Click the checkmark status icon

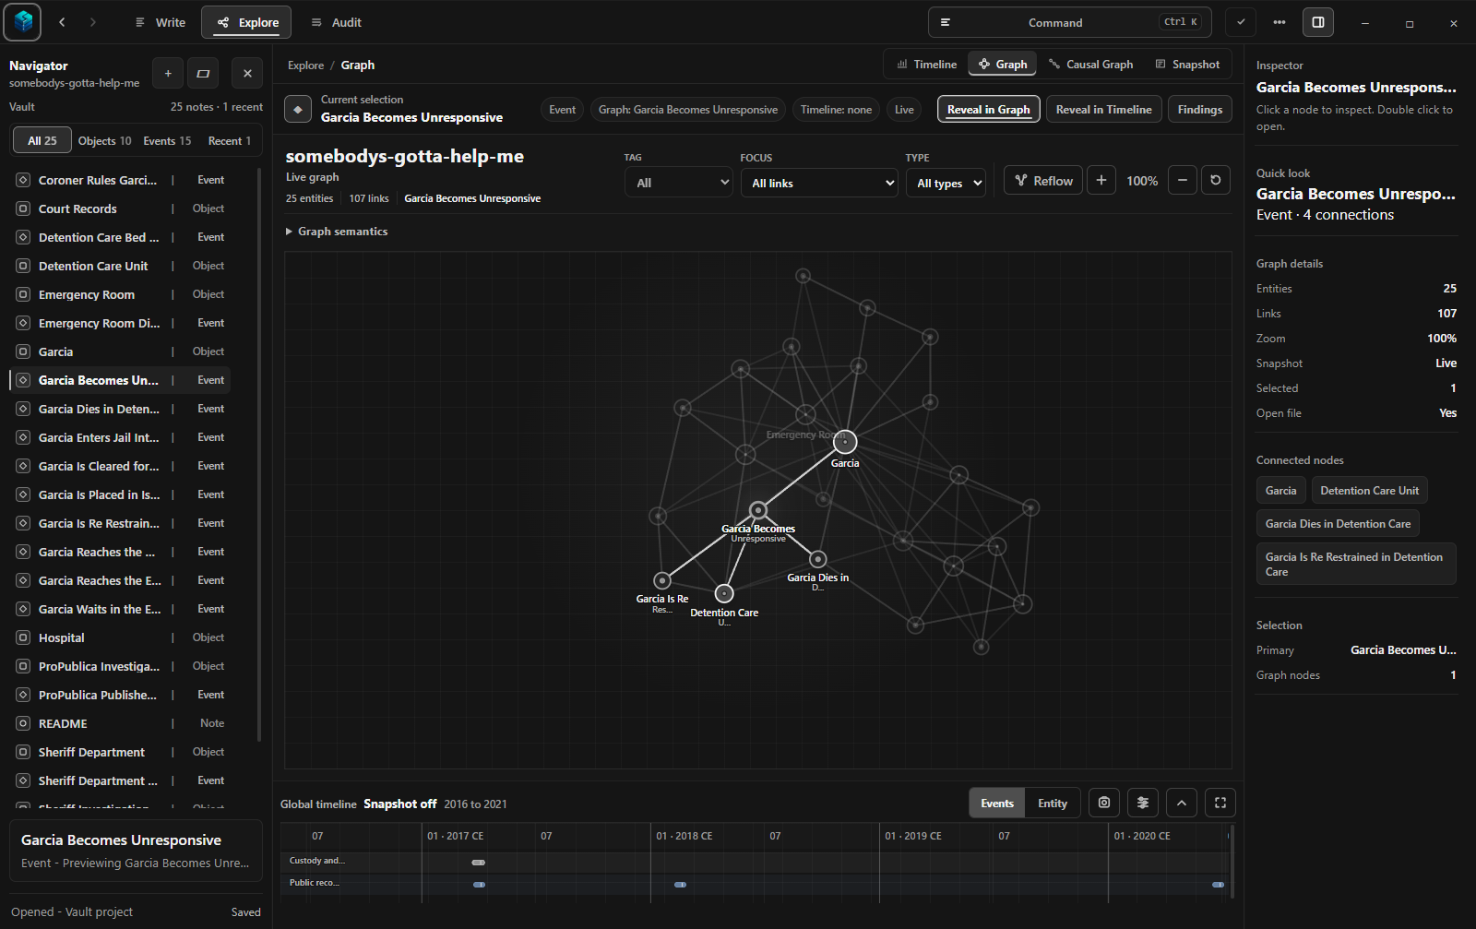(1241, 22)
